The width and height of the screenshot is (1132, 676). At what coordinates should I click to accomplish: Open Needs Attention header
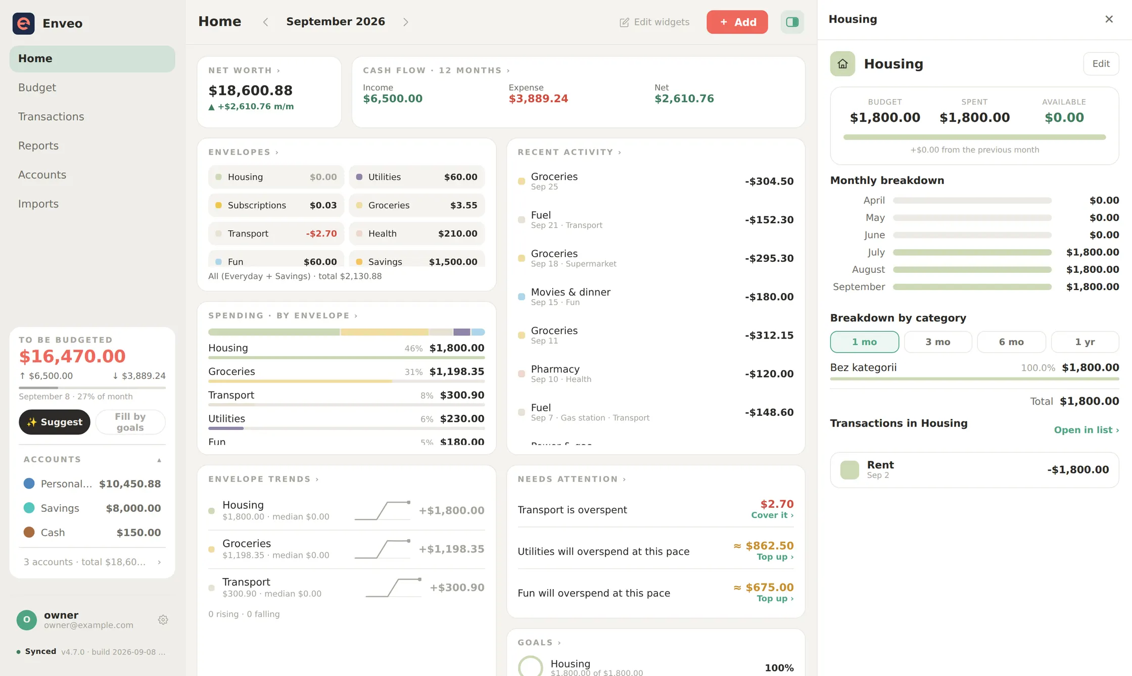click(572, 479)
